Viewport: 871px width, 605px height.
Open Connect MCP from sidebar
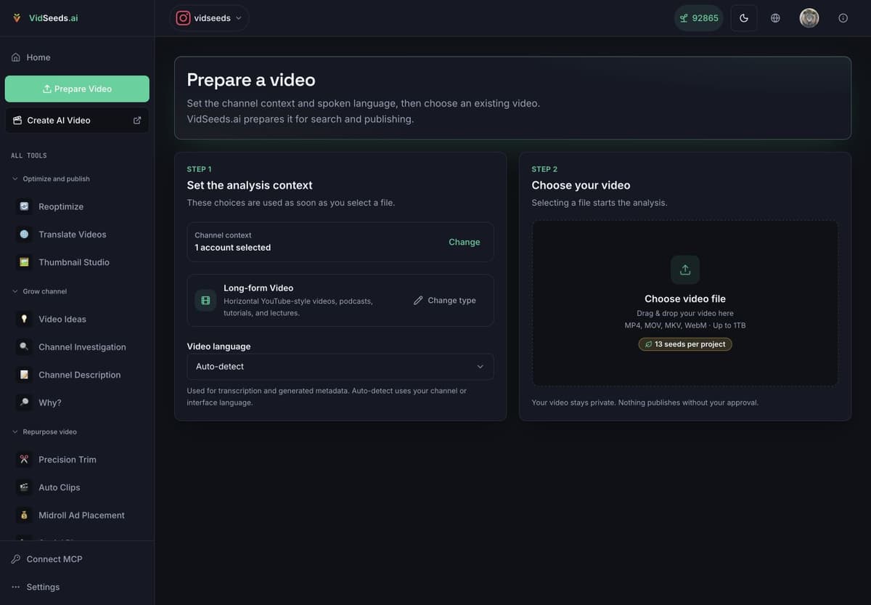(x=77, y=559)
